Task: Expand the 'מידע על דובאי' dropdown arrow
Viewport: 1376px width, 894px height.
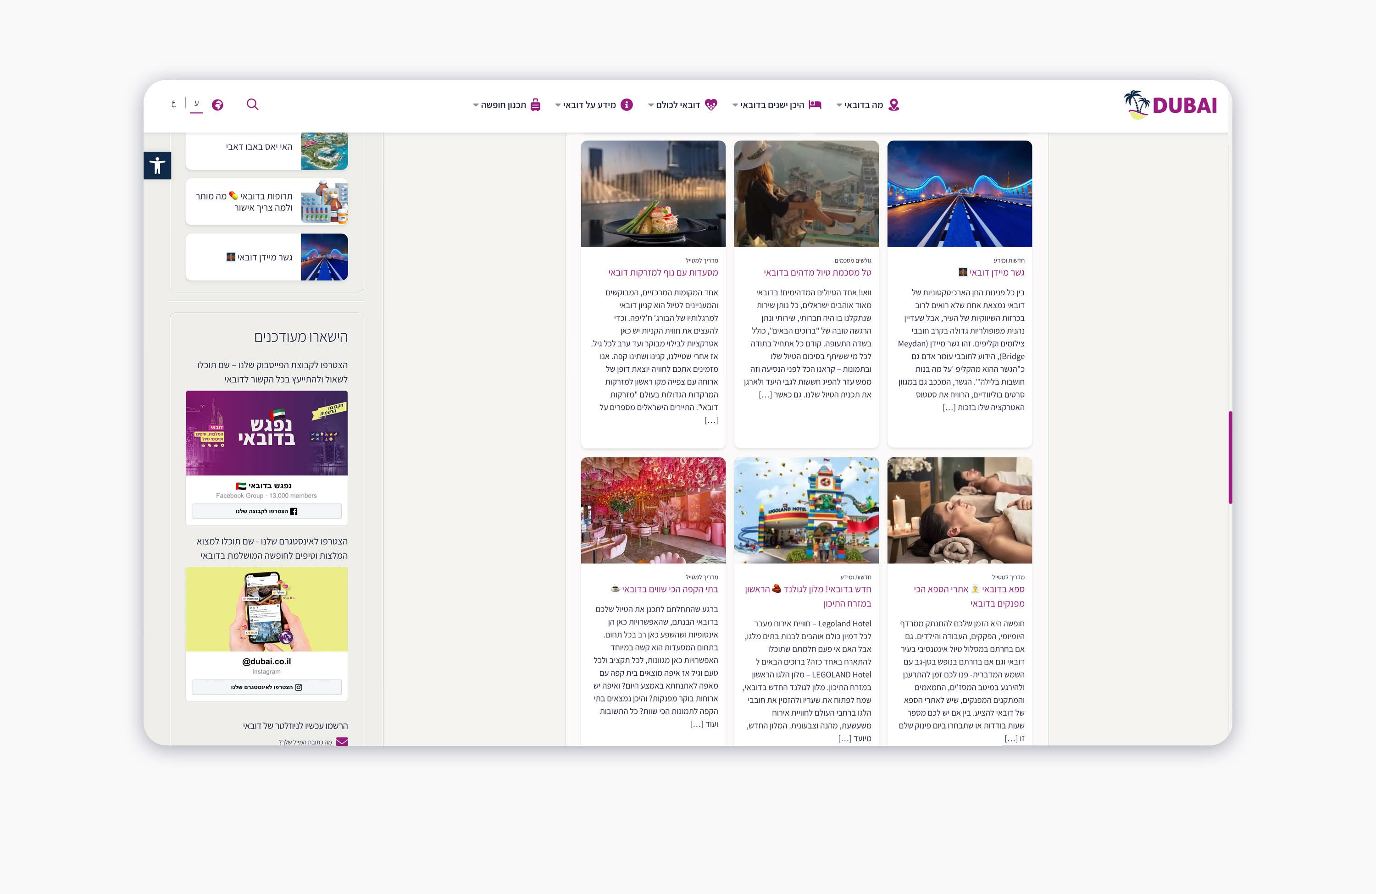Action: [558, 105]
